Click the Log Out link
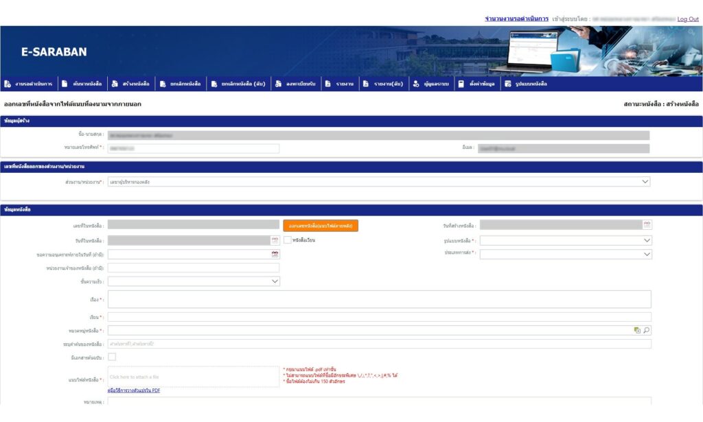The width and height of the screenshot is (703, 422). [687, 19]
